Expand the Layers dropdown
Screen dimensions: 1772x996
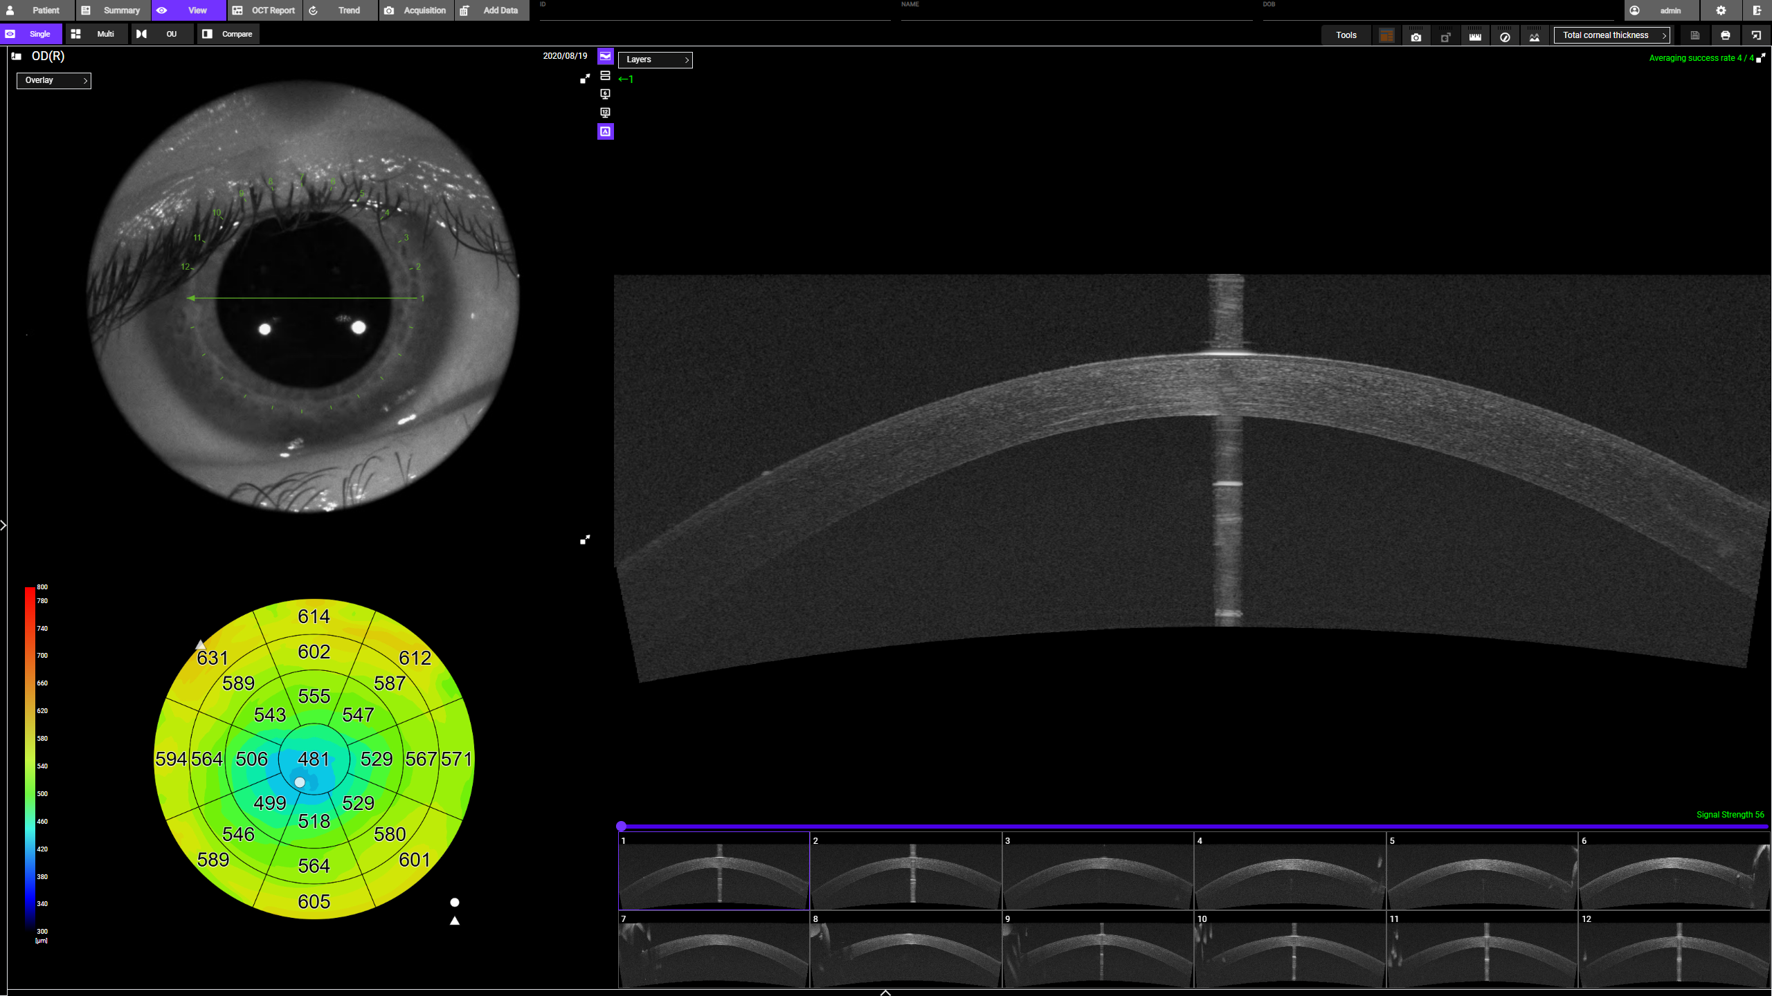tap(655, 59)
